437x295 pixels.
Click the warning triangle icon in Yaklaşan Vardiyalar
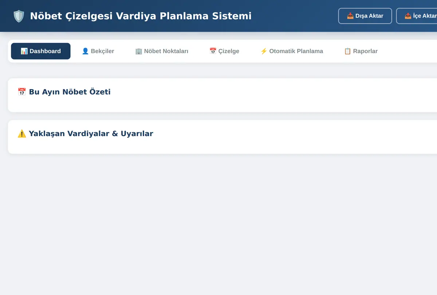point(22,133)
